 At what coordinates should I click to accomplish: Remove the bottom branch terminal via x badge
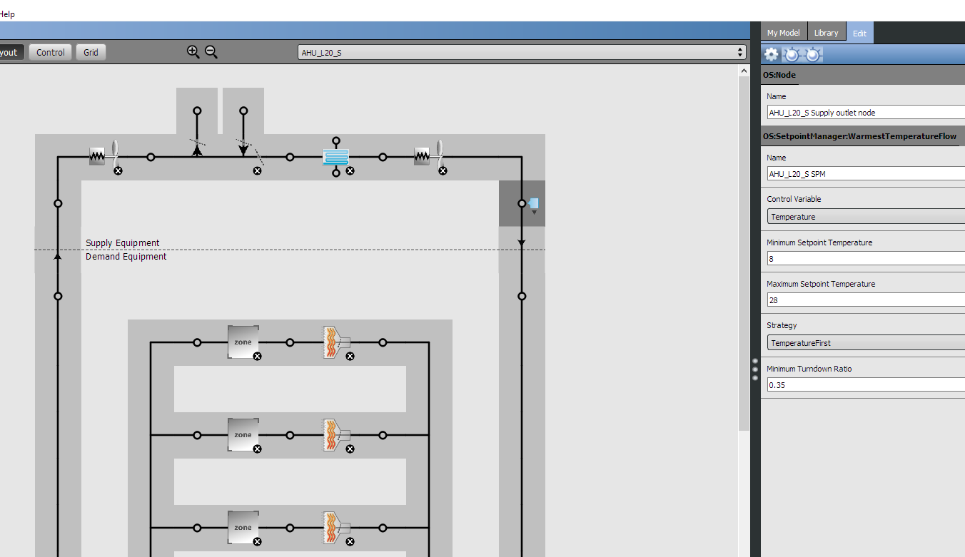point(350,541)
